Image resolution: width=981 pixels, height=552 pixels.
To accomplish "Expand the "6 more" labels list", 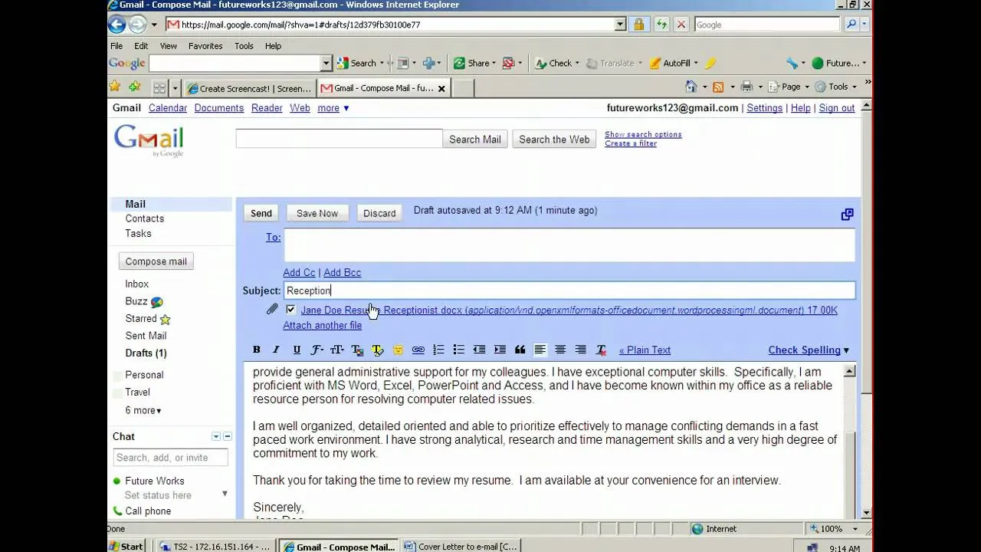I will pyautogui.click(x=143, y=410).
